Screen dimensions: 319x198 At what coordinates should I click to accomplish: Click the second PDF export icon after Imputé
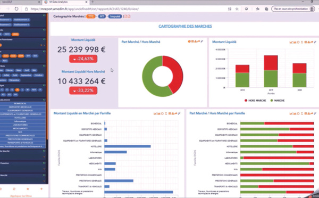[x=129, y=16]
